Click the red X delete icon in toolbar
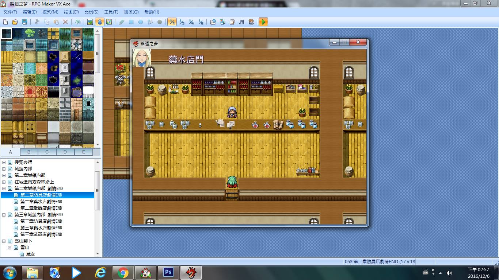 point(65,22)
